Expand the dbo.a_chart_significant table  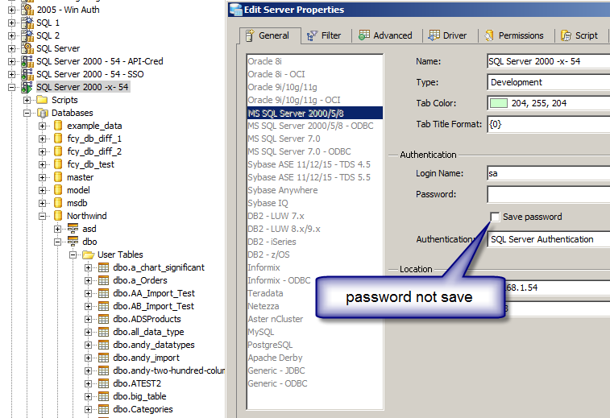(89, 267)
